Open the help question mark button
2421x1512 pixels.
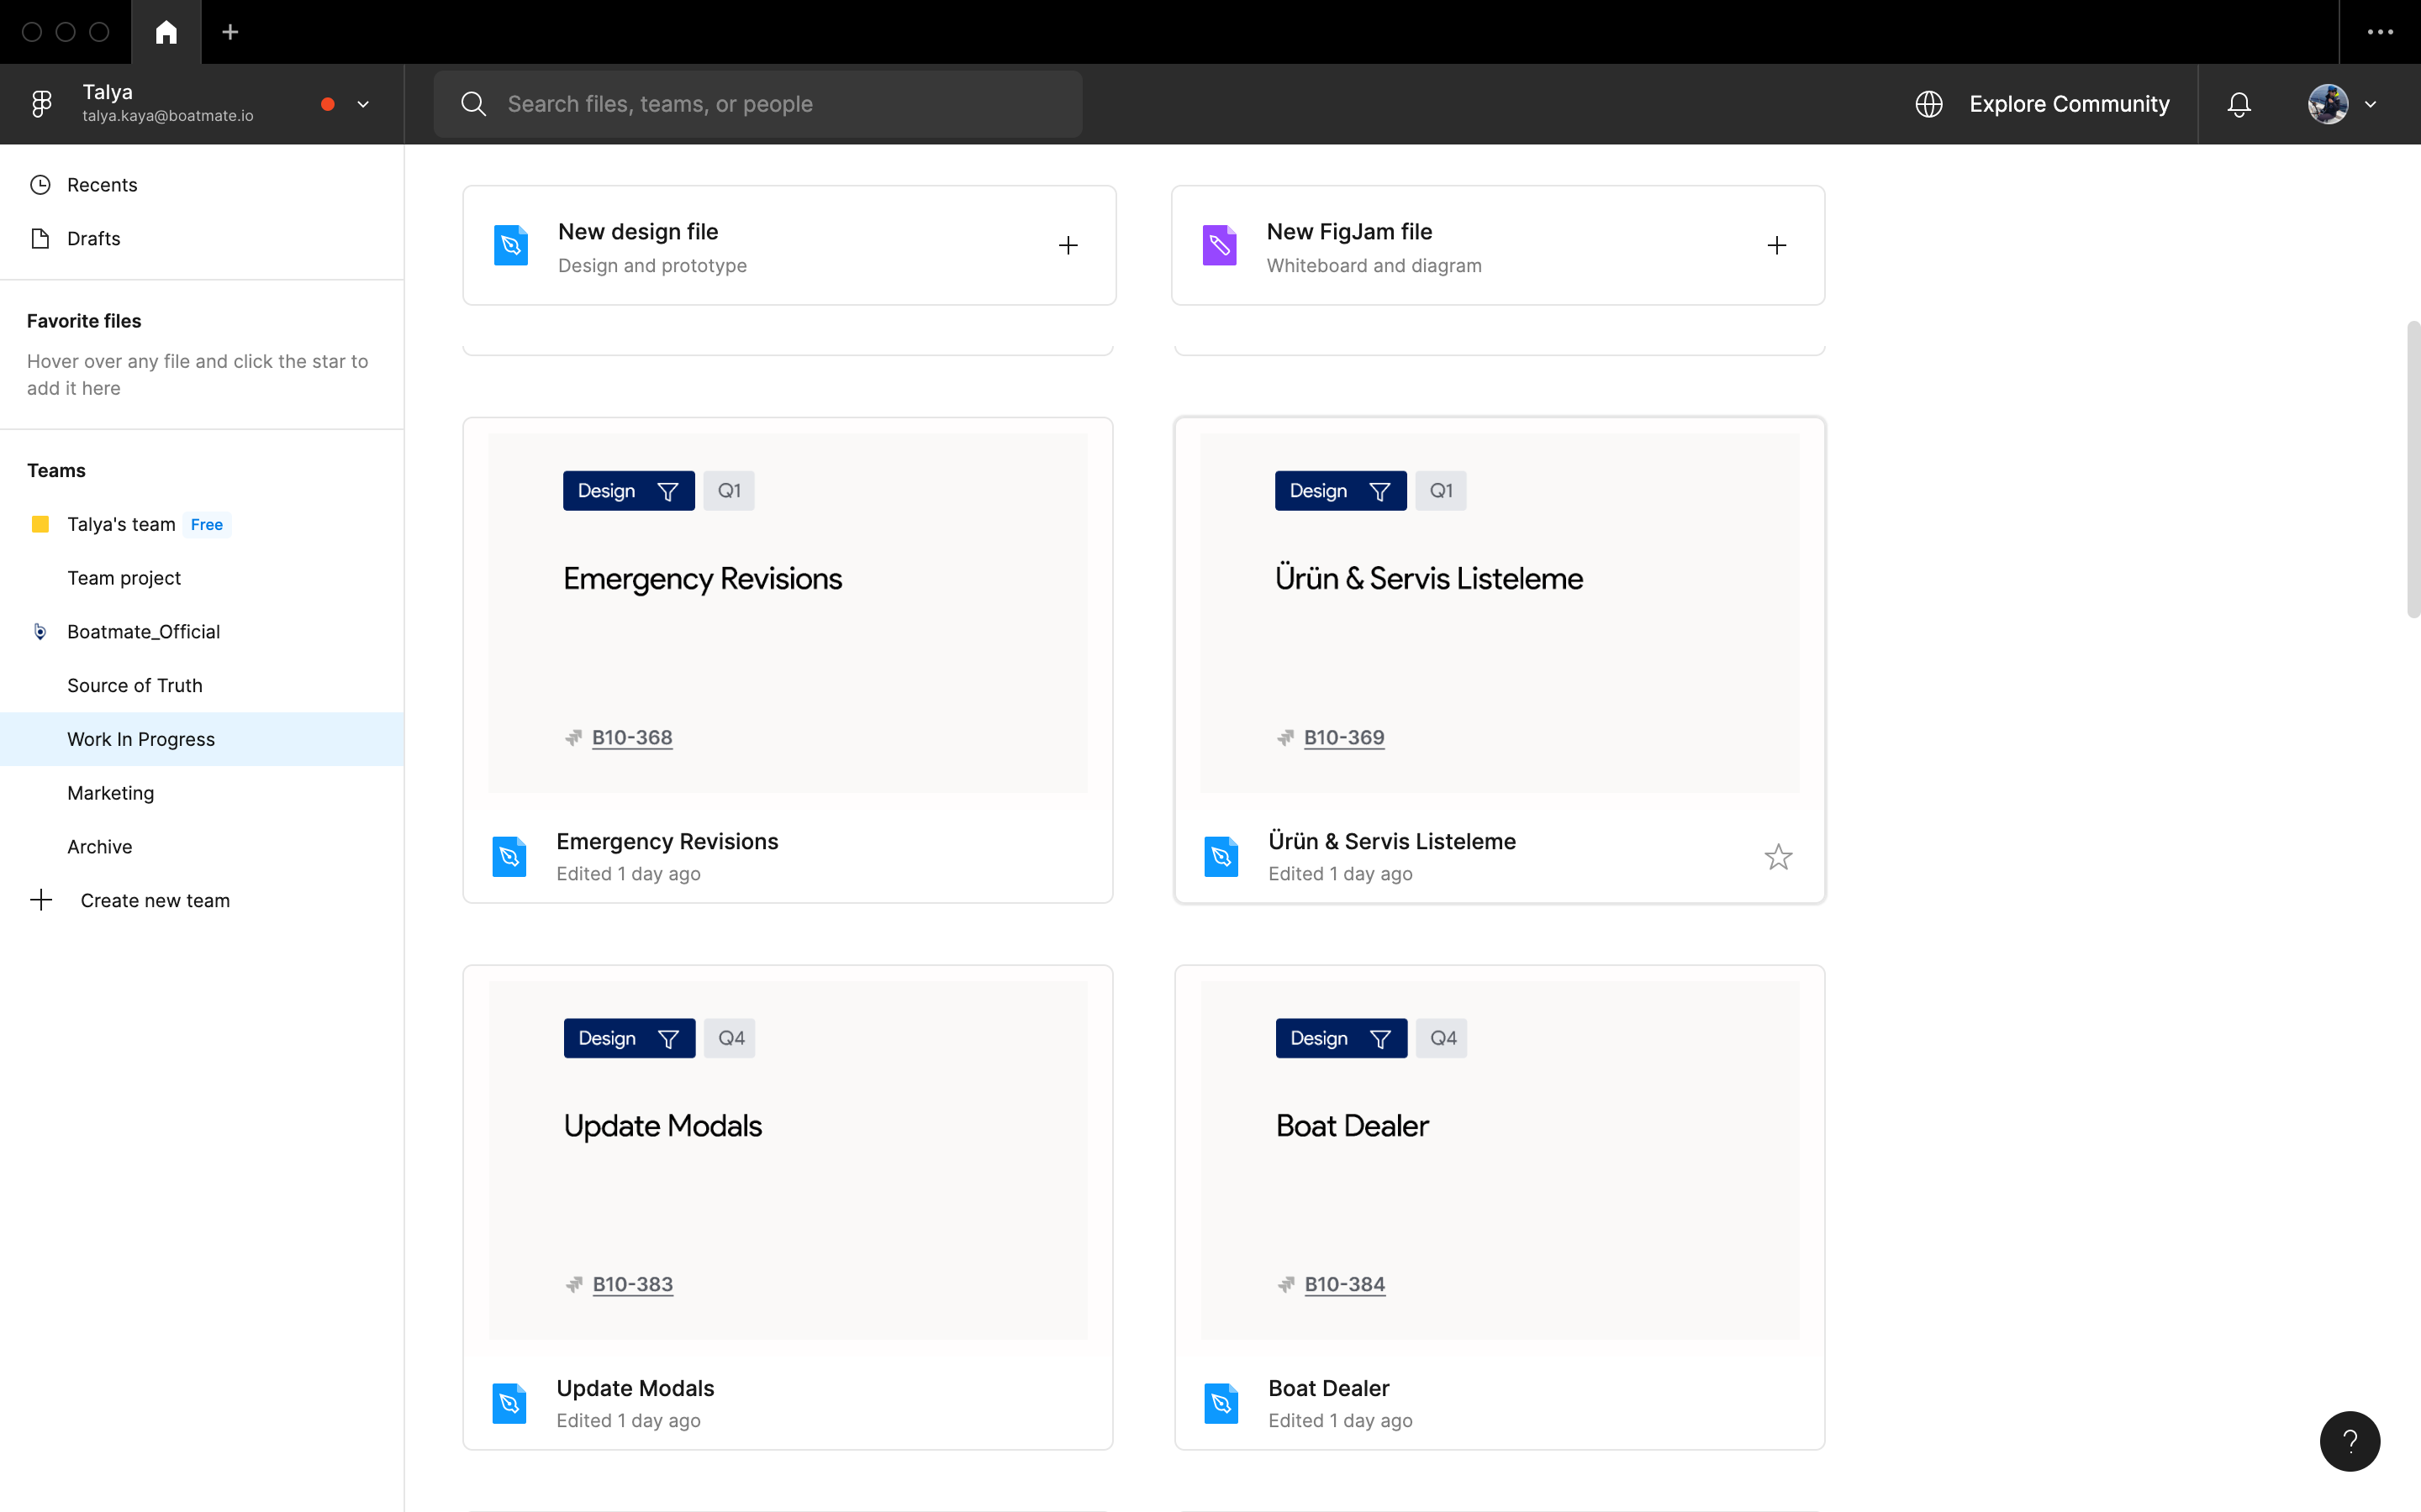[x=2349, y=1440]
